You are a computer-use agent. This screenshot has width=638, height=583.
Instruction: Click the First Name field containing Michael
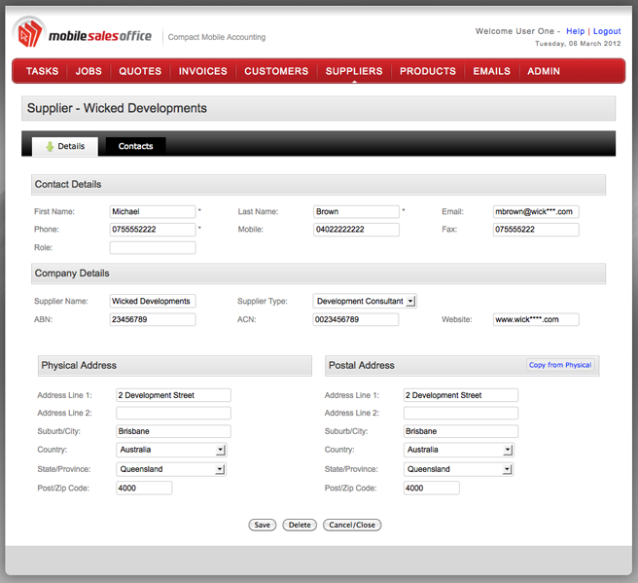pyautogui.click(x=153, y=212)
